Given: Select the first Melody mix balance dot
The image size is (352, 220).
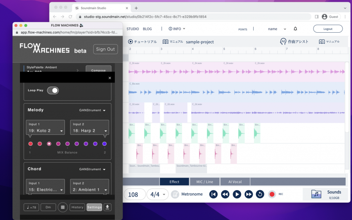Looking at the screenshot, I should coord(31,144).
